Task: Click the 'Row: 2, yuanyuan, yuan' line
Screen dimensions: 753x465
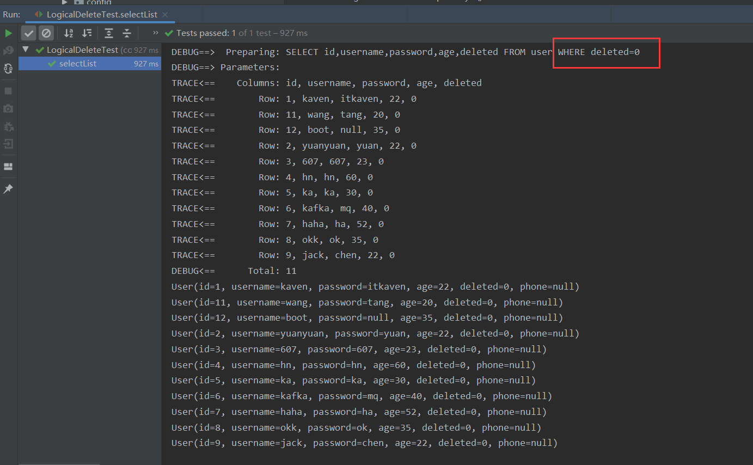Action: coord(294,146)
